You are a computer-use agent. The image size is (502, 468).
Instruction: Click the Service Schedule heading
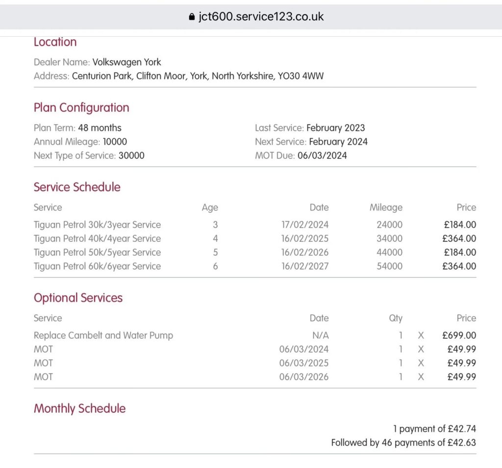[x=77, y=187]
